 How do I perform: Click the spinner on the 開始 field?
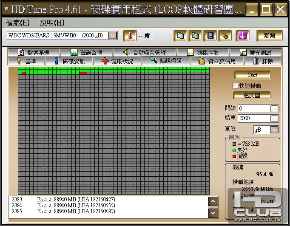[274, 109]
